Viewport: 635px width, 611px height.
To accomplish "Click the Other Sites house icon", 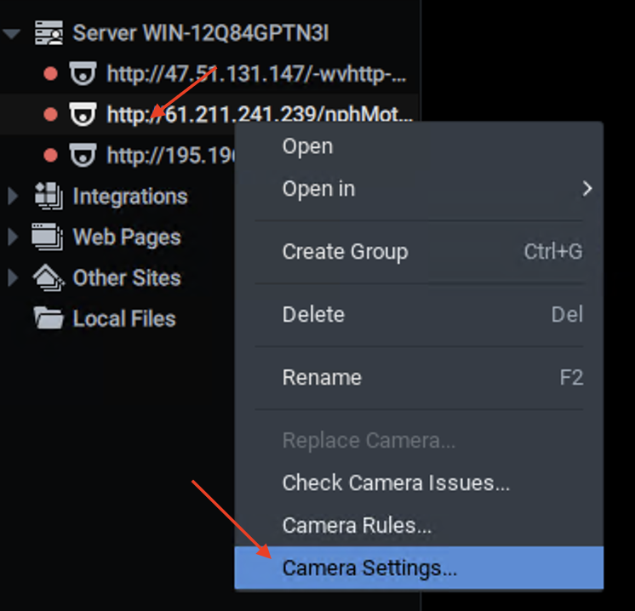I will (49, 277).
